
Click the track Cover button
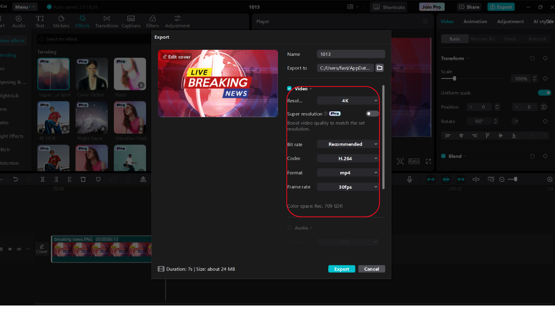click(42, 249)
